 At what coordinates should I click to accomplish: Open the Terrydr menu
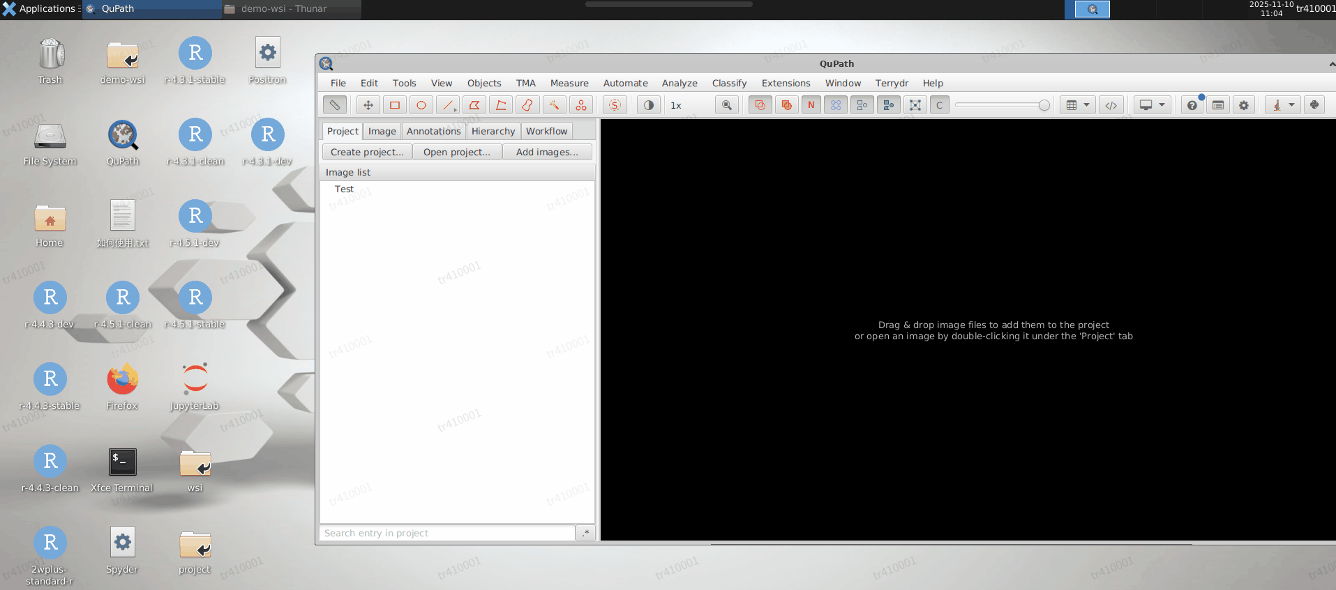click(892, 83)
